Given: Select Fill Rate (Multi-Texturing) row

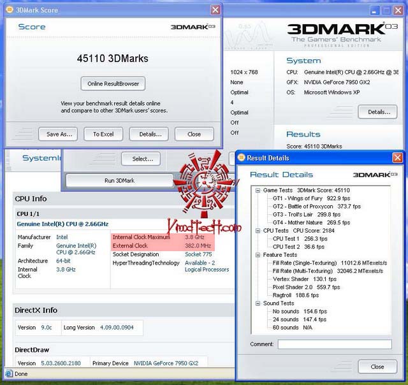Looking at the screenshot, I should point(328,271).
